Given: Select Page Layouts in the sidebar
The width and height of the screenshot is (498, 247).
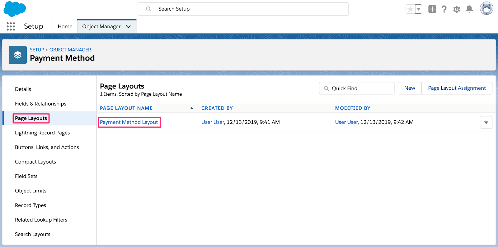Looking at the screenshot, I should pos(31,118).
